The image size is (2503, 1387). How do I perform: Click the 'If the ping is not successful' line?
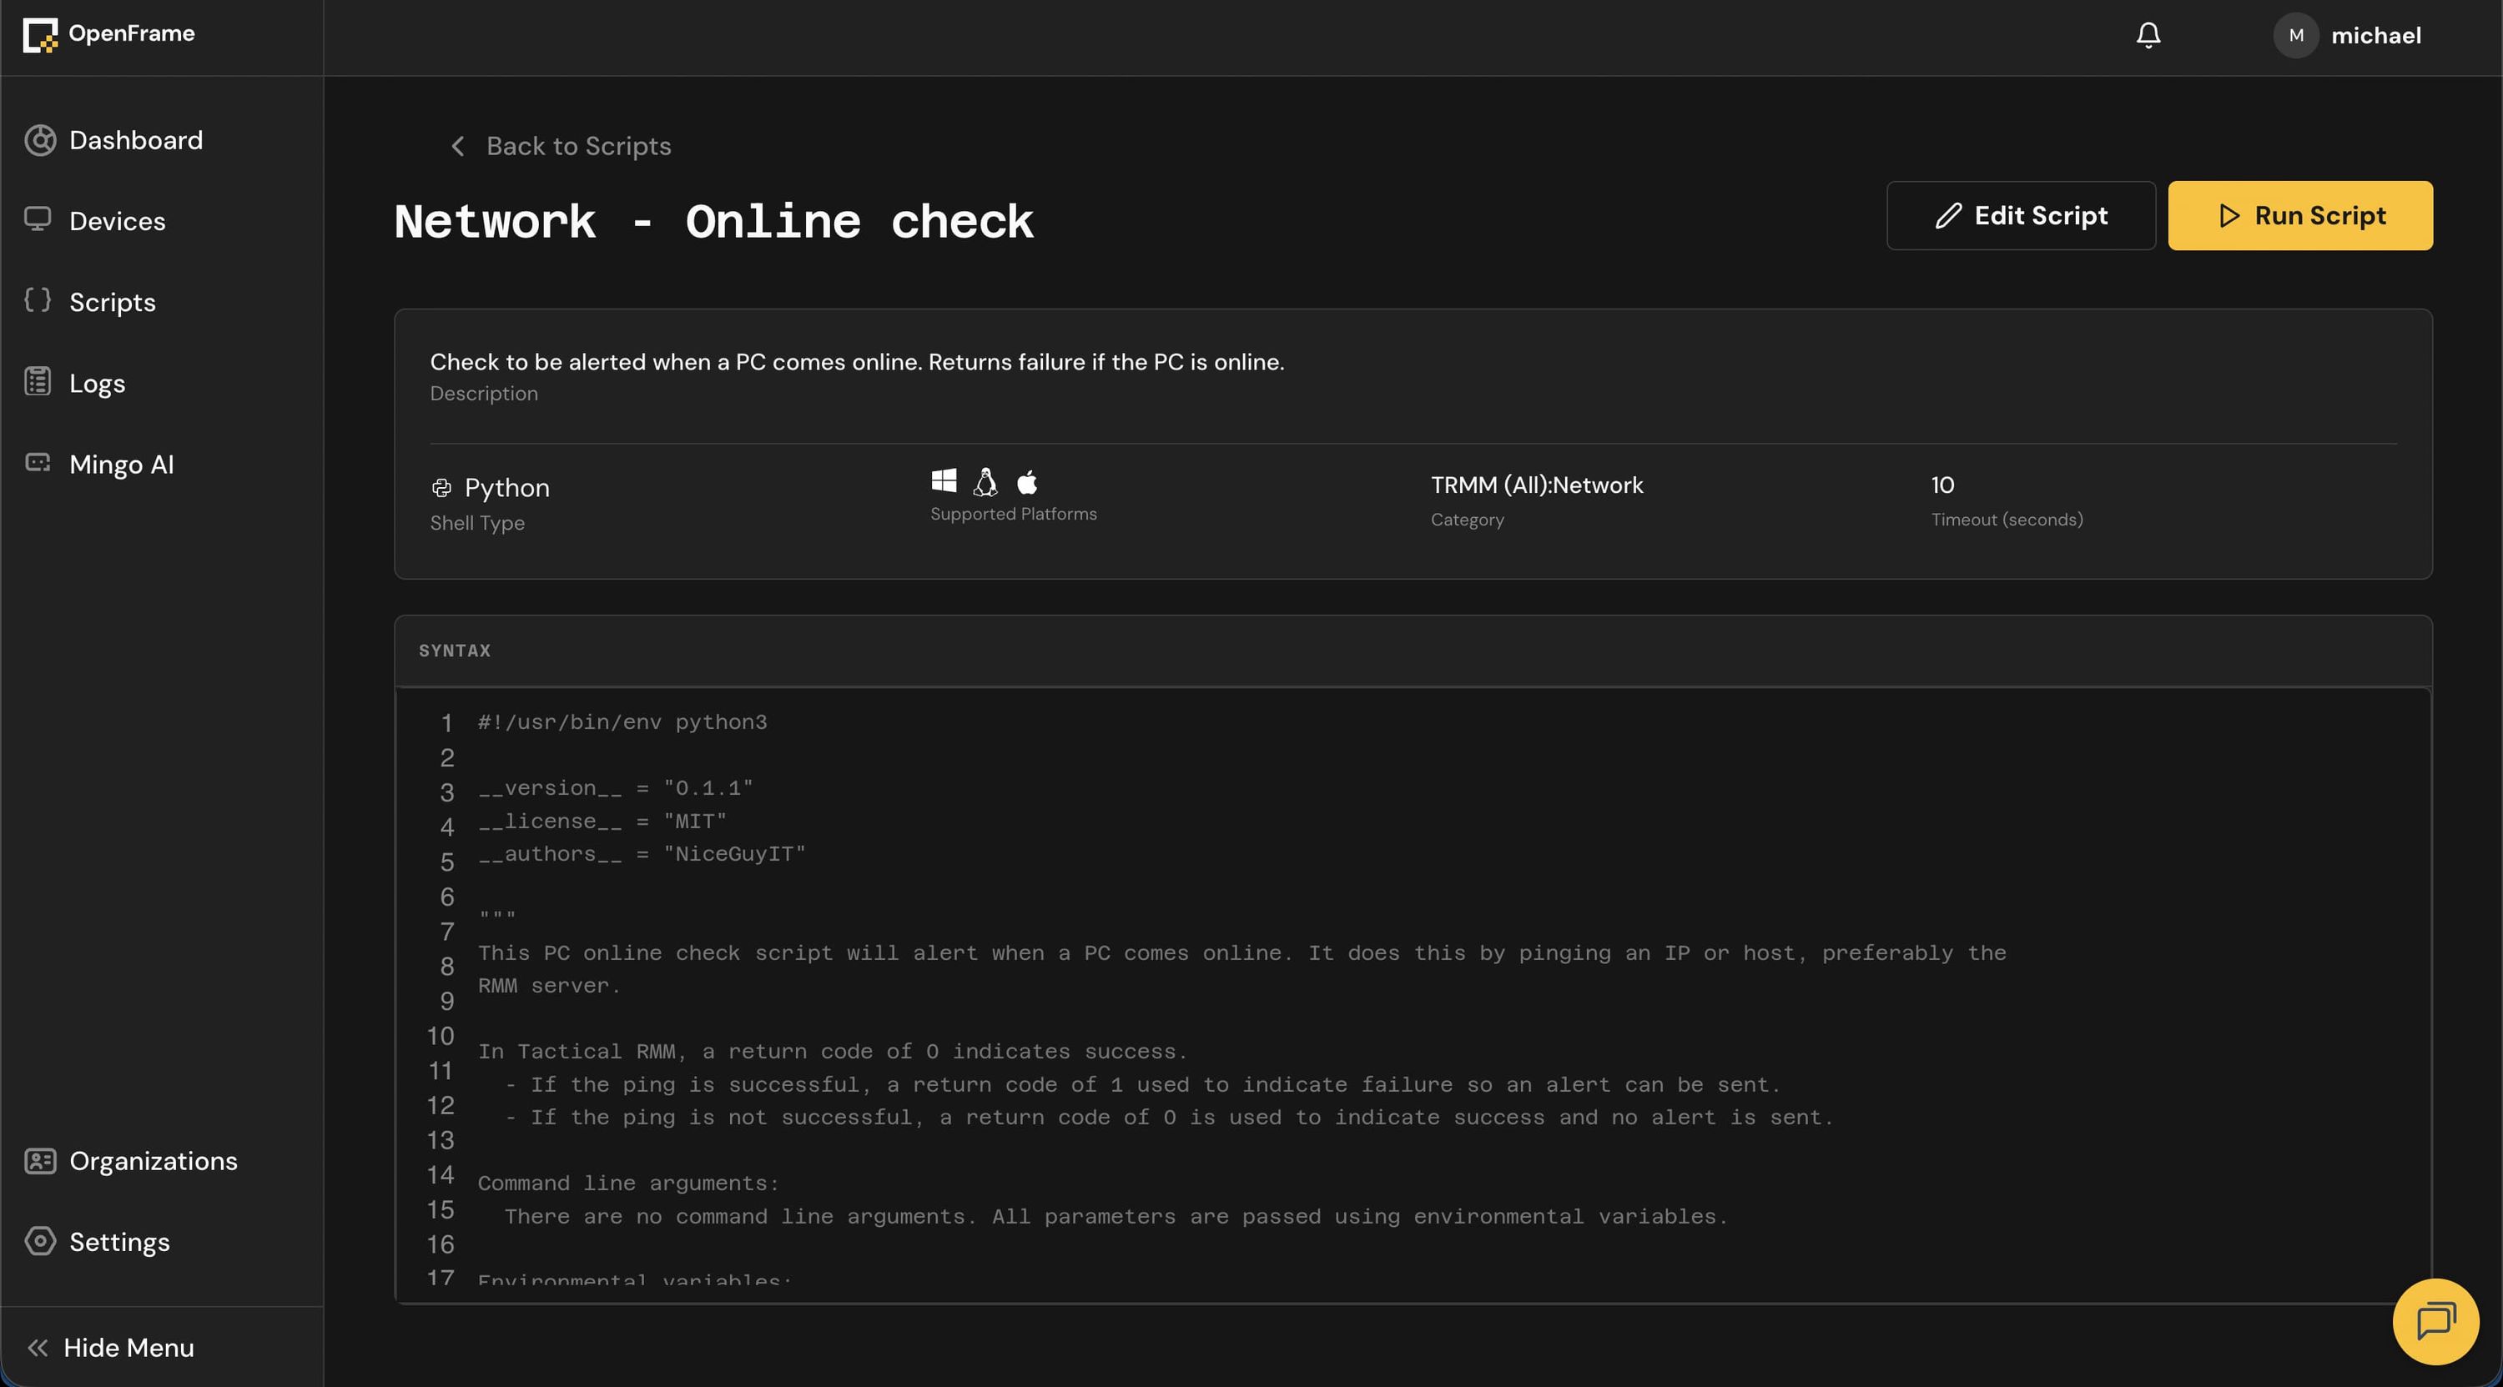(1169, 1117)
